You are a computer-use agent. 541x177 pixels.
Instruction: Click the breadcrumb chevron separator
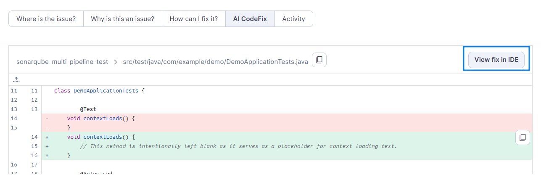click(116, 62)
